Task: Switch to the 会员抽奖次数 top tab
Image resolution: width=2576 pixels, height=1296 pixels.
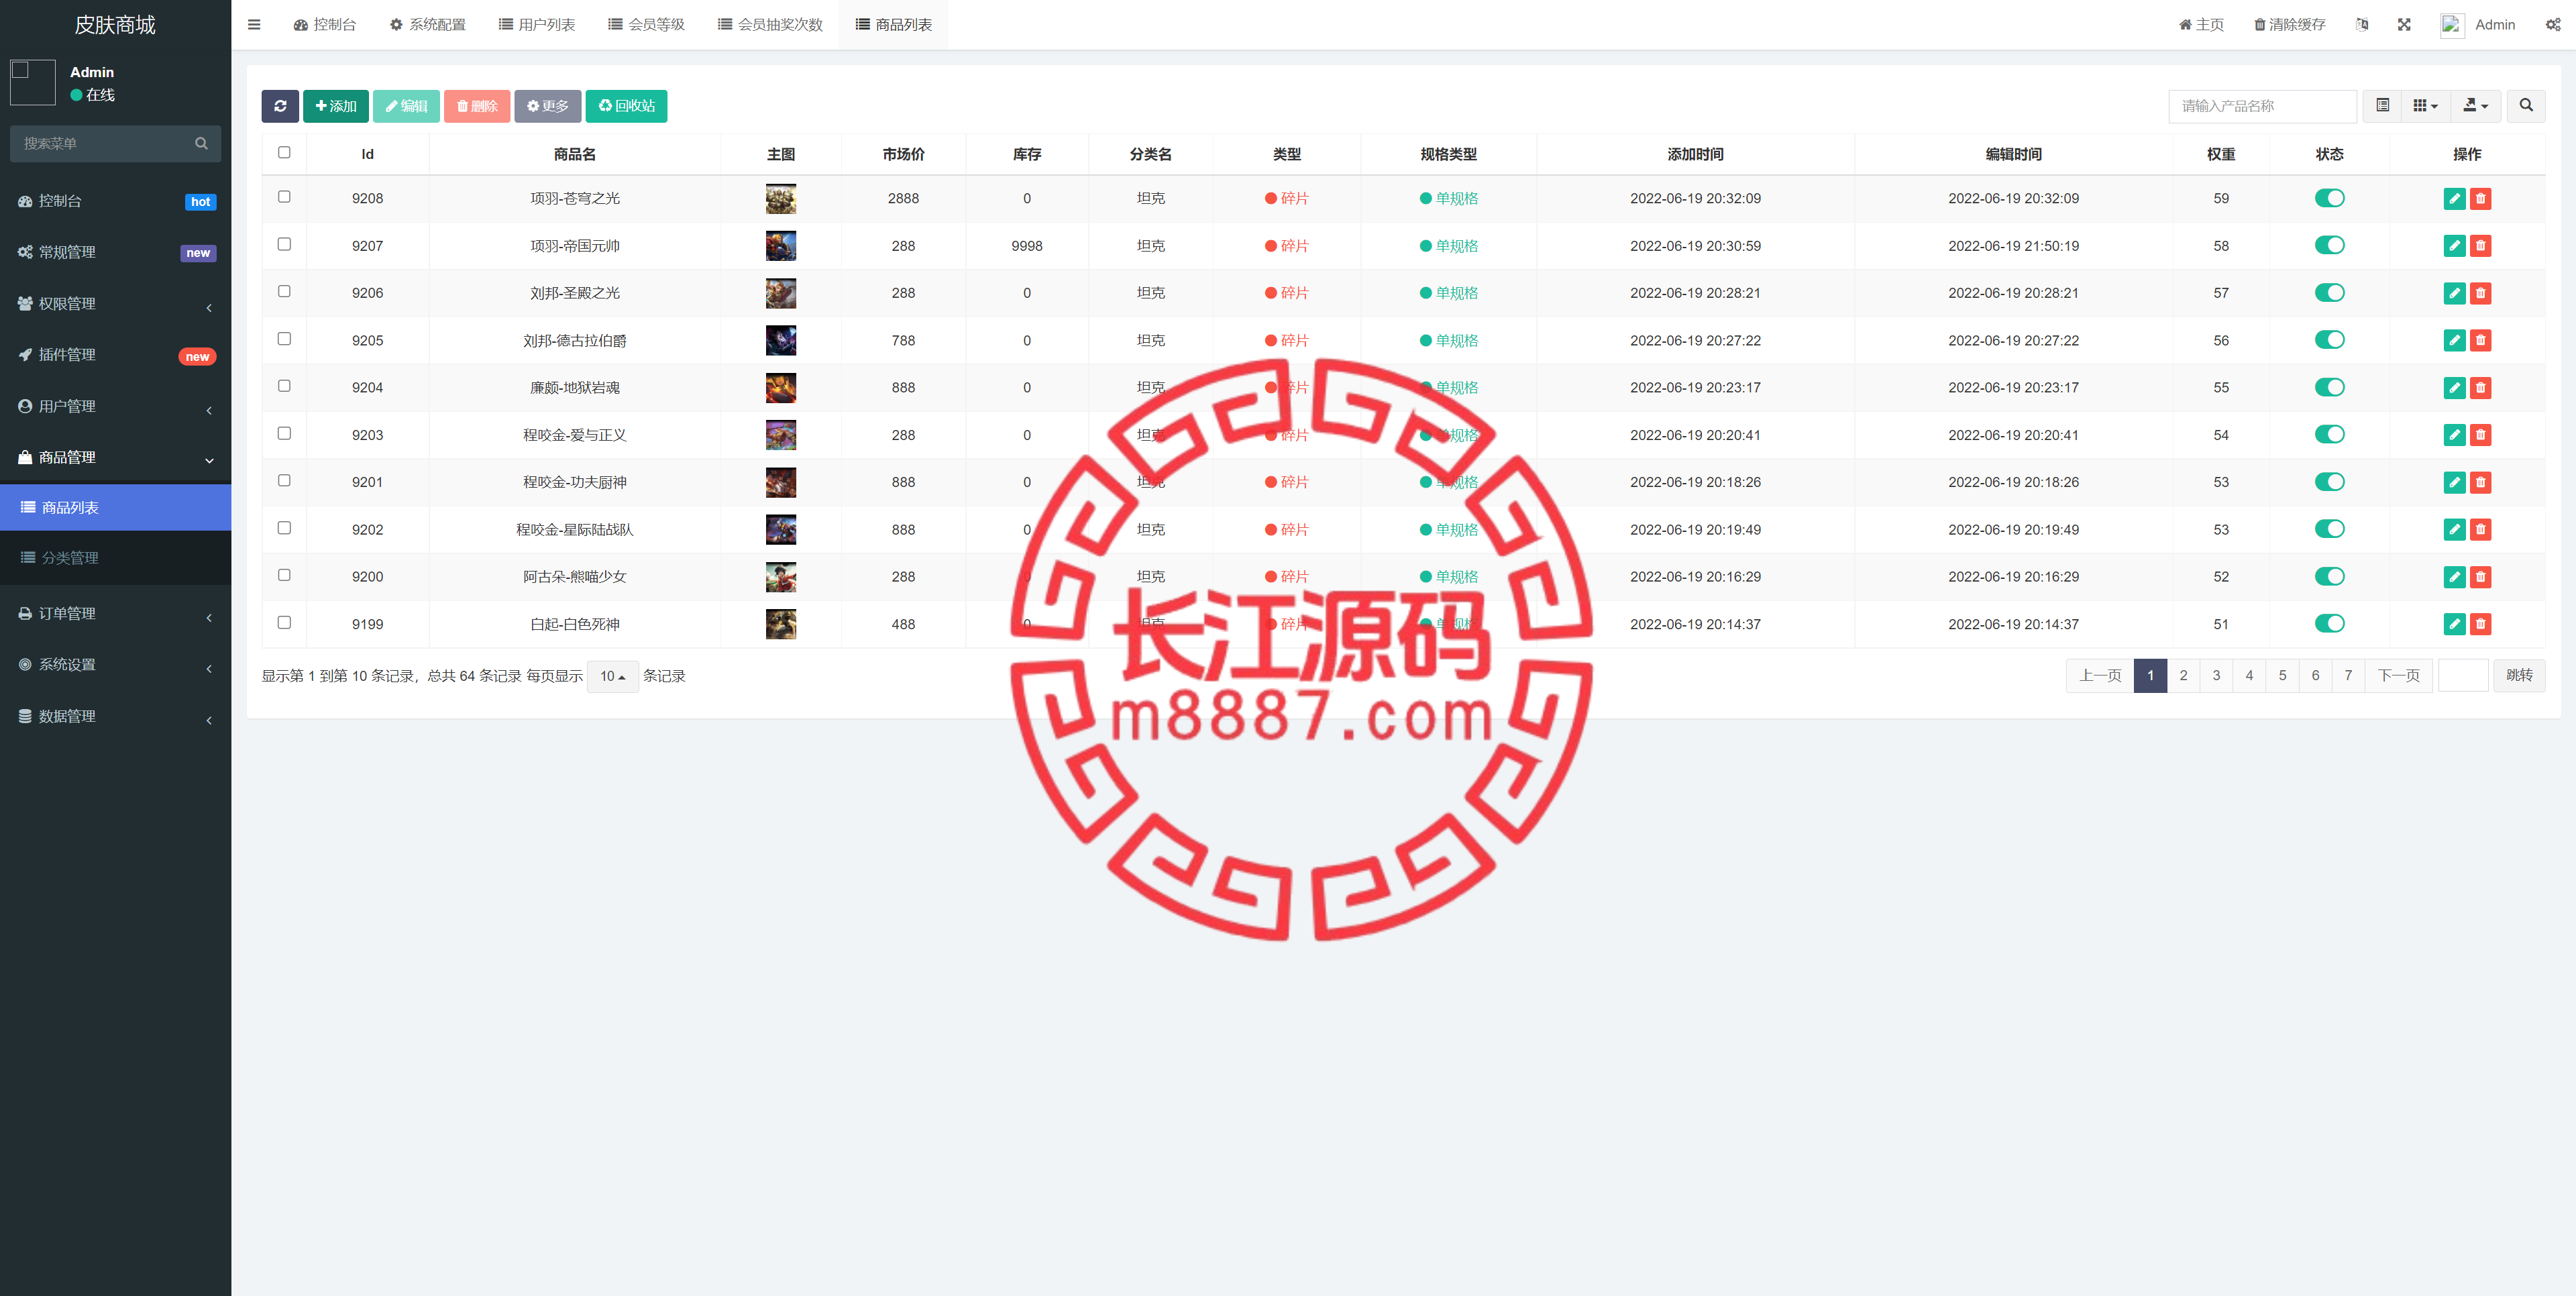Action: pyautogui.click(x=770, y=25)
